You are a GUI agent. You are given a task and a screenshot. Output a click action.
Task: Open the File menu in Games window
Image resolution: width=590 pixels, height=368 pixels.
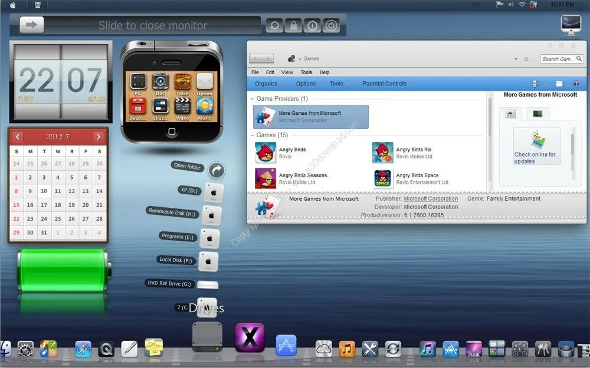point(255,72)
